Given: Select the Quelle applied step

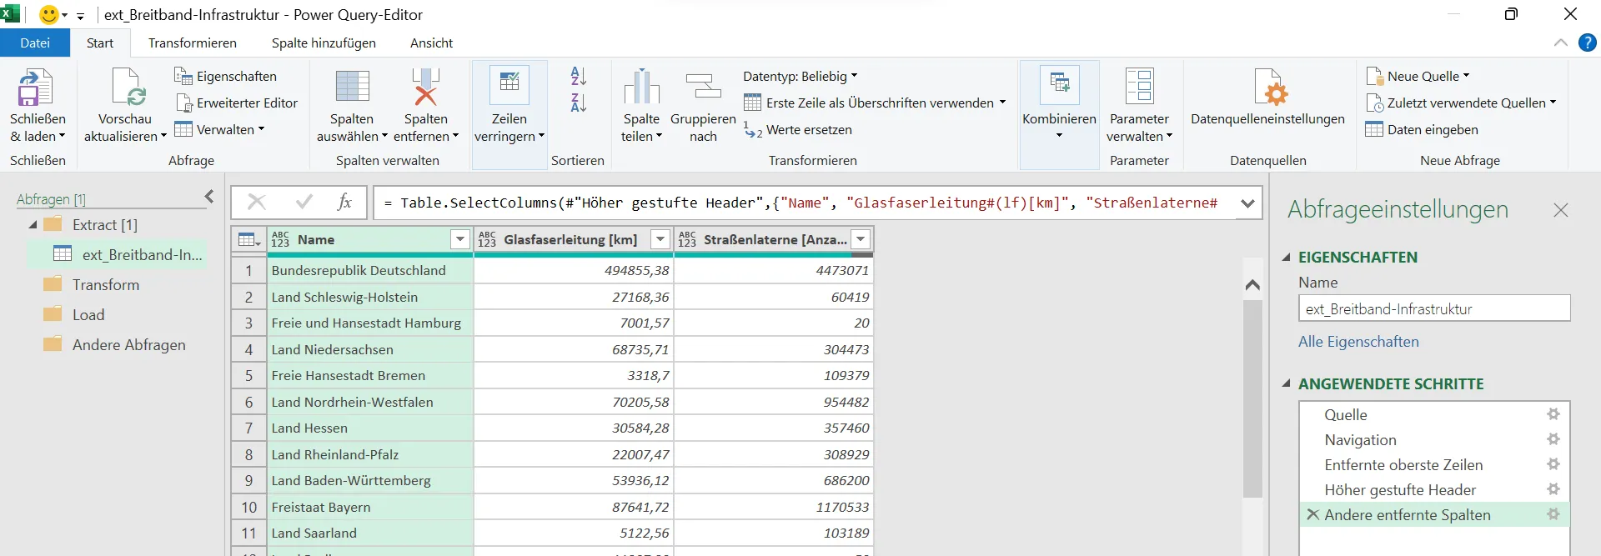Looking at the screenshot, I should (1346, 414).
